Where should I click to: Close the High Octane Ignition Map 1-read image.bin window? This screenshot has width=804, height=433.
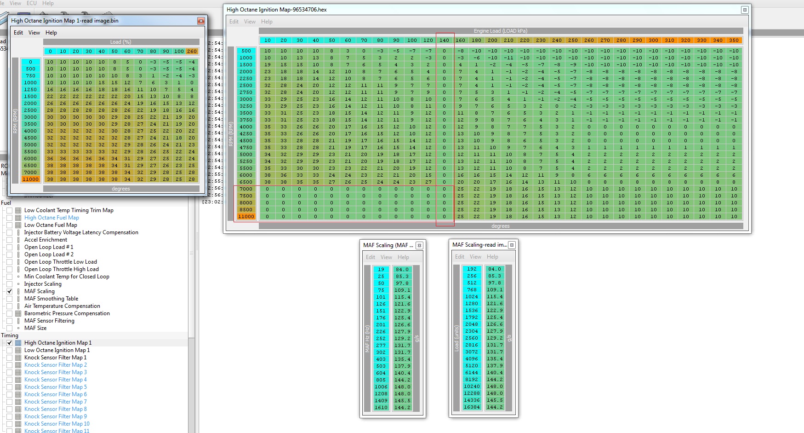point(201,21)
